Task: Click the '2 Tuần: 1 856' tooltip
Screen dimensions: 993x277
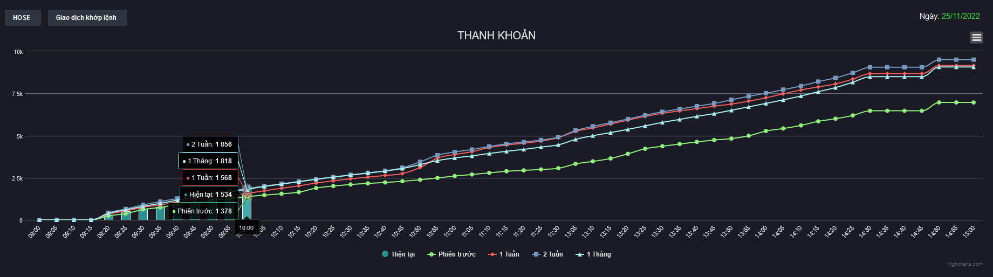Action: click(x=210, y=144)
